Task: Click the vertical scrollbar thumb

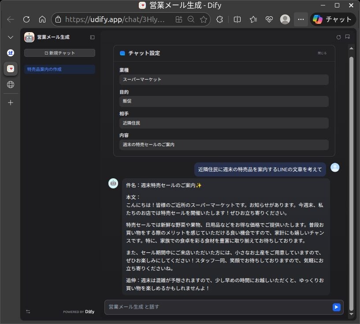Action: coord(351,183)
